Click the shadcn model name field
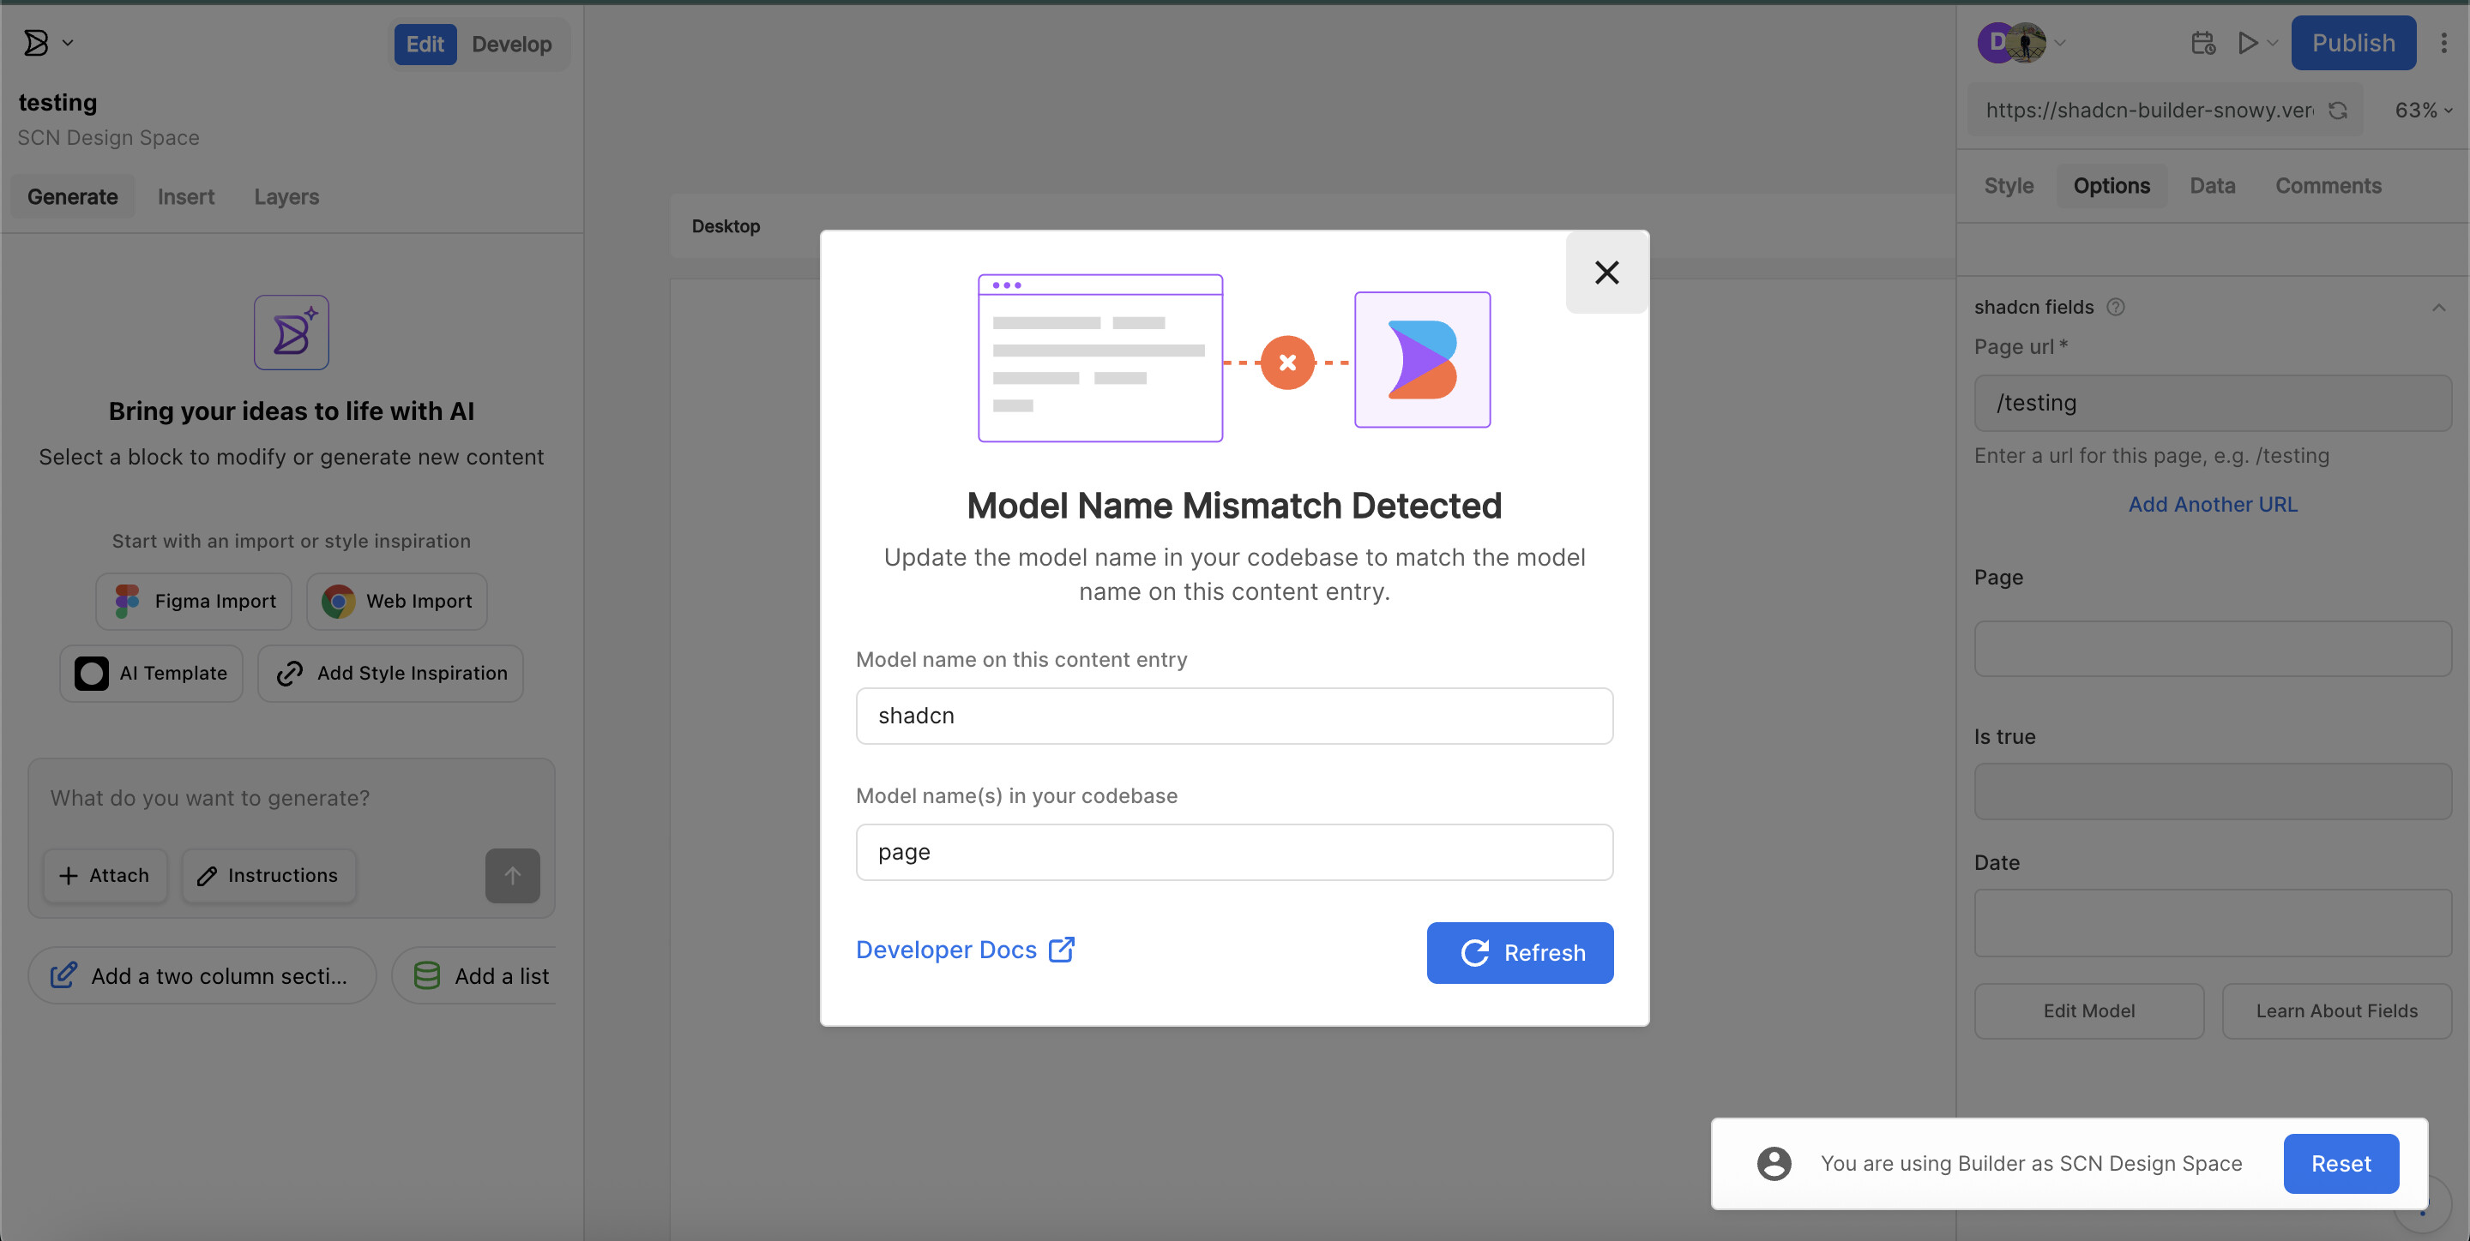Viewport: 2470px width, 1241px height. [1234, 715]
